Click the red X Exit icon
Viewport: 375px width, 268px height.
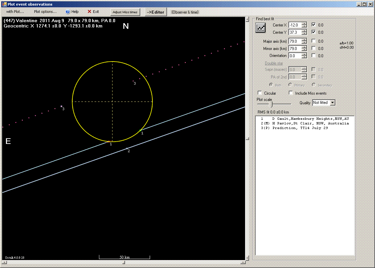coord(89,12)
